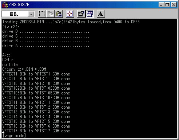179x140 pixels.
Task: Maximize the ZB3DOS2E window
Action: point(167,5)
